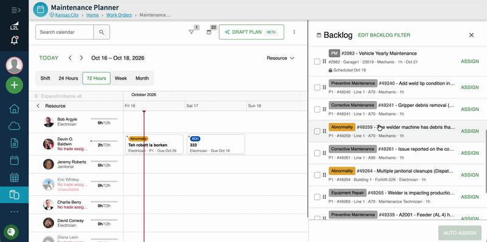The width and height of the screenshot is (487, 242).
Task: Click the search magnifier button
Action: click(x=102, y=32)
